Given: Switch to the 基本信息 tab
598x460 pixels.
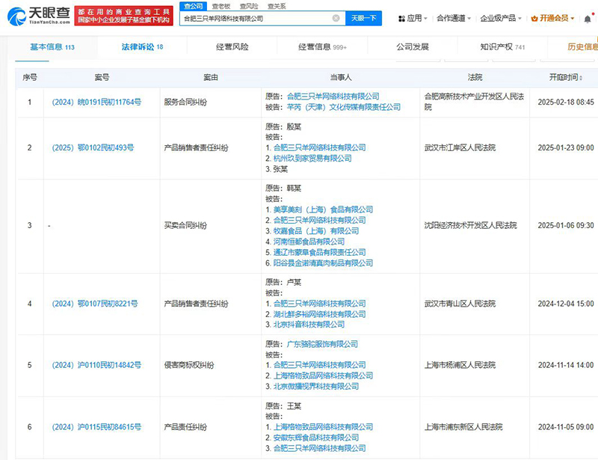Looking at the screenshot, I should coord(52,47).
